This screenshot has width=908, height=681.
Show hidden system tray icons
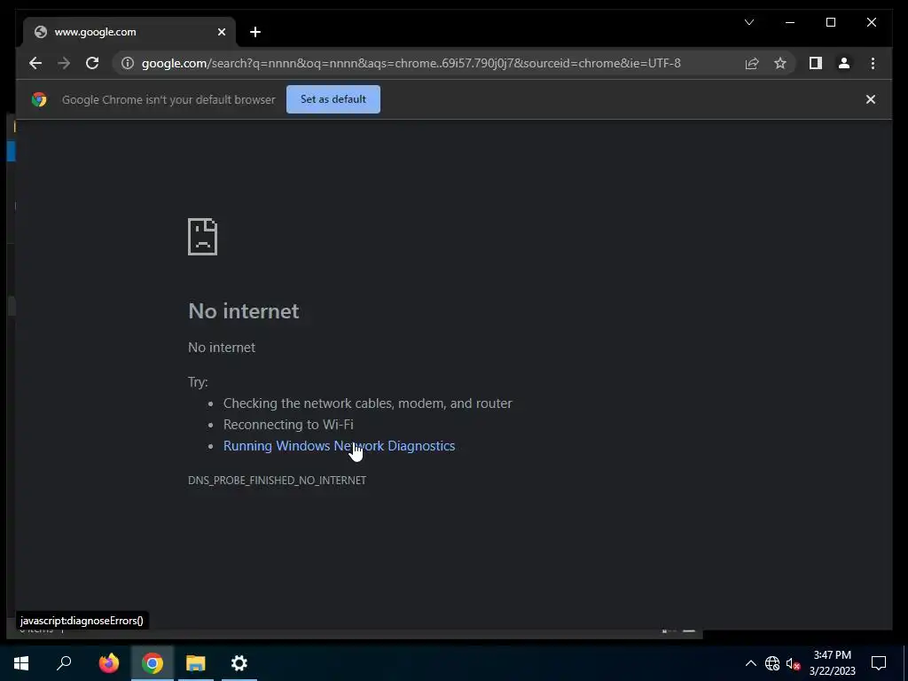[750, 663]
